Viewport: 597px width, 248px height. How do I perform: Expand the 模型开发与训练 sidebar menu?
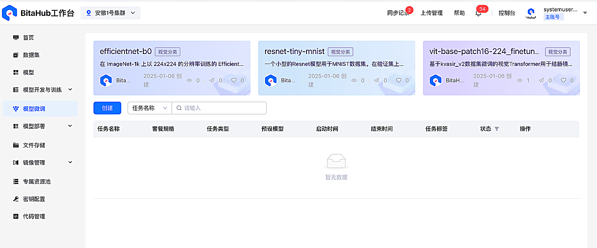coord(70,90)
